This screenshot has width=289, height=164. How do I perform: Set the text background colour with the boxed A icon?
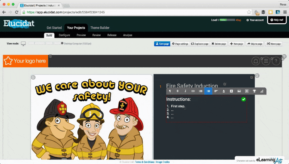231,91
